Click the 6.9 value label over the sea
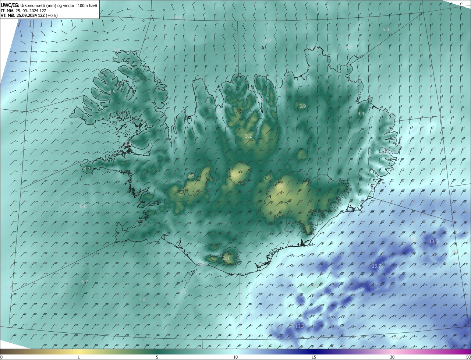 pyautogui.click(x=386, y=29)
